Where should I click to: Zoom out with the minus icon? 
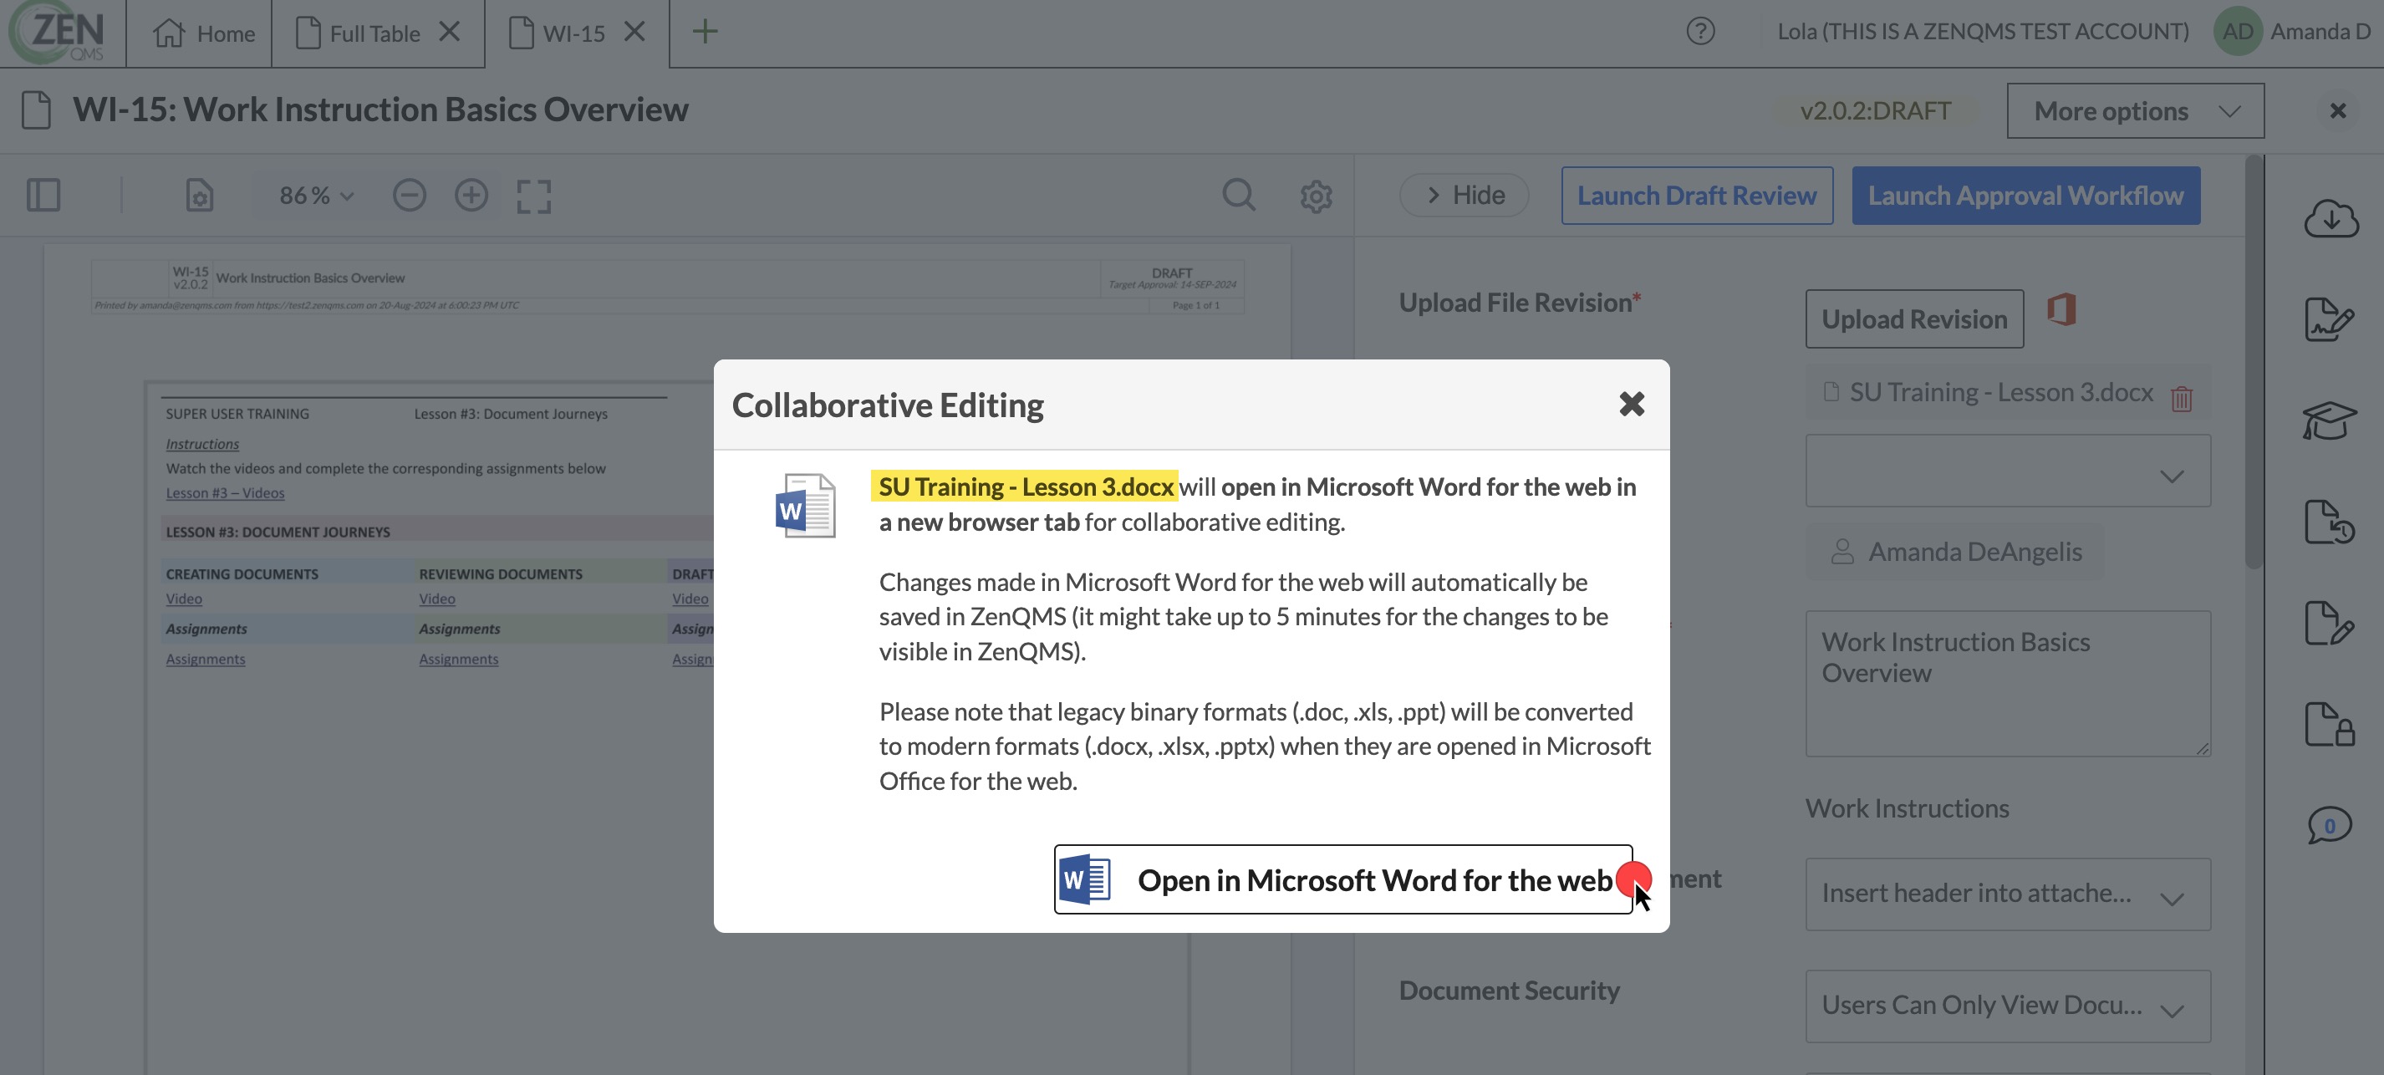pos(409,196)
